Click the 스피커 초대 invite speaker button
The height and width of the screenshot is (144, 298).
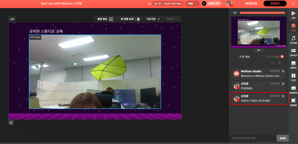tap(212, 3)
